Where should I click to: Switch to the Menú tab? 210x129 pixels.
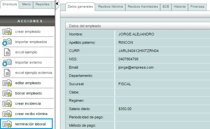[x=27, y=4]
